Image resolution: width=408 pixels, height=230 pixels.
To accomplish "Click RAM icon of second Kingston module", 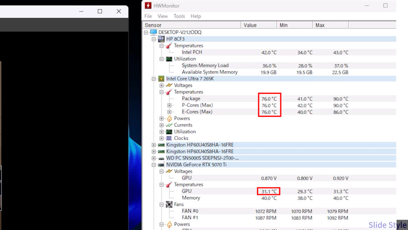I will click(161, 152).
